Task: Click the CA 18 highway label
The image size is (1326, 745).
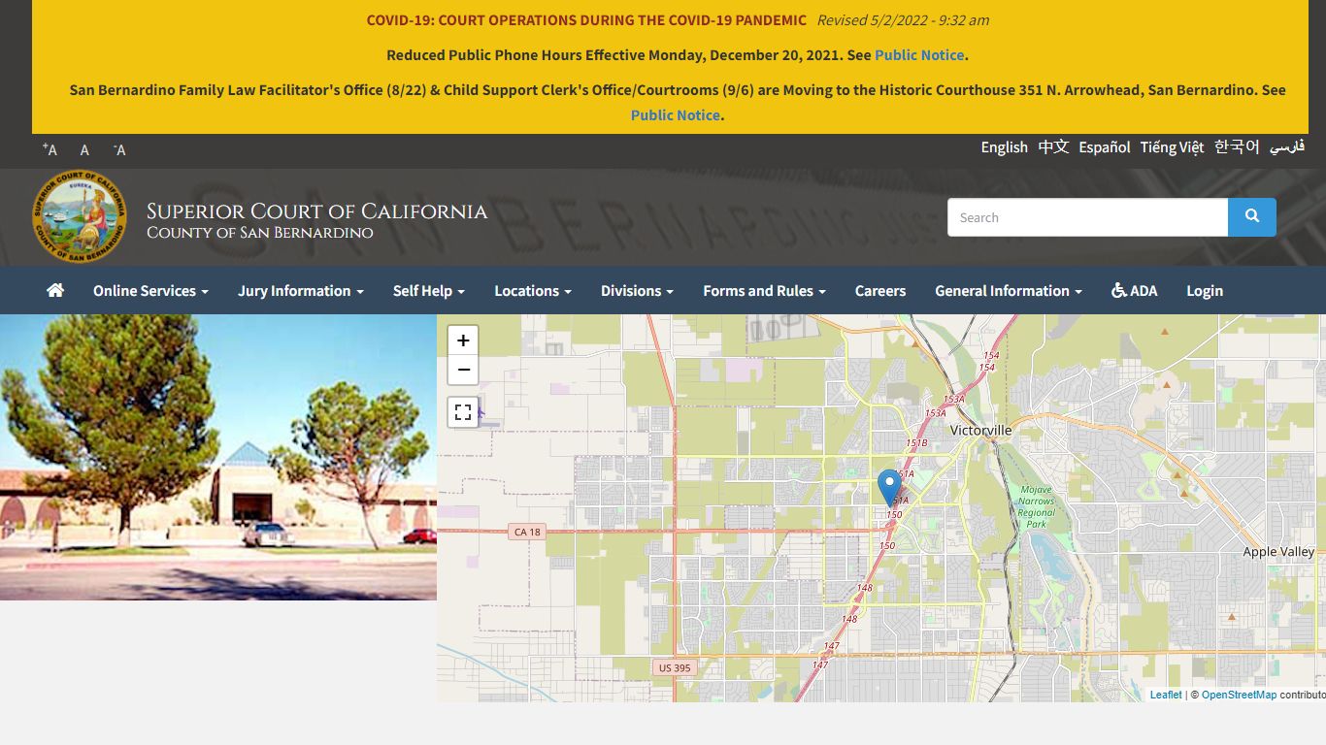Action: click(527, 532)
